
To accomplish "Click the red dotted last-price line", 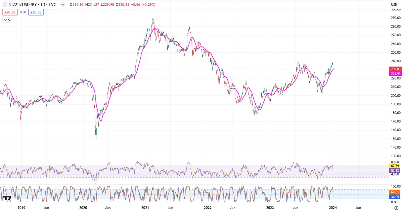I will coord(194,69).
